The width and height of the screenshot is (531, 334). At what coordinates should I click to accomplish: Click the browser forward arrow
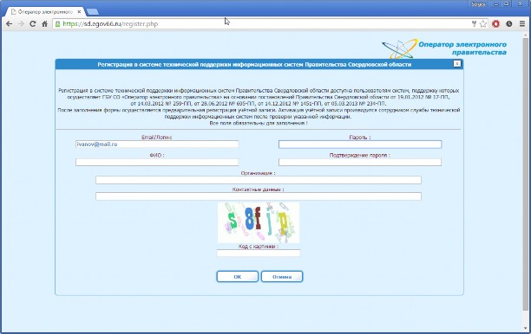(x=21, y=24)
